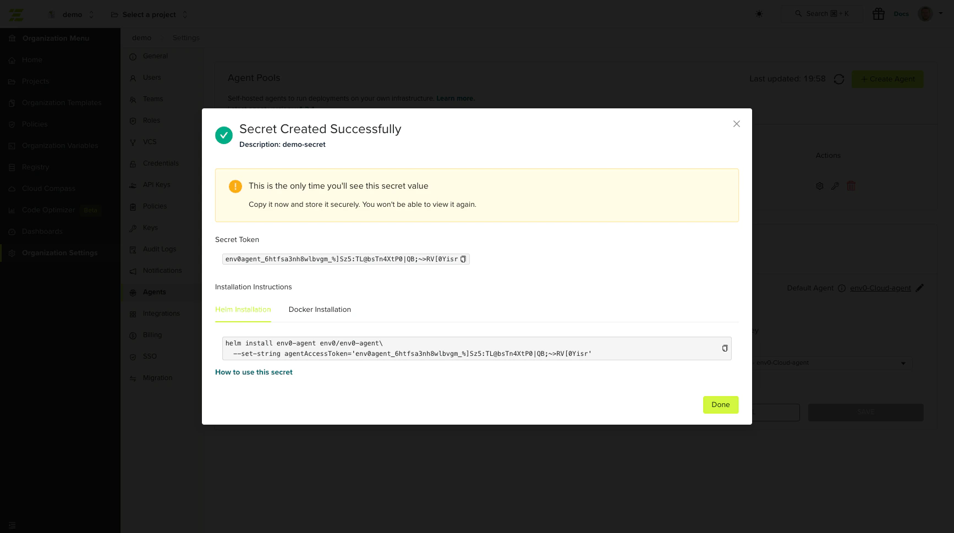
Task: Click the Done button
Action: (x=720, y=404)
